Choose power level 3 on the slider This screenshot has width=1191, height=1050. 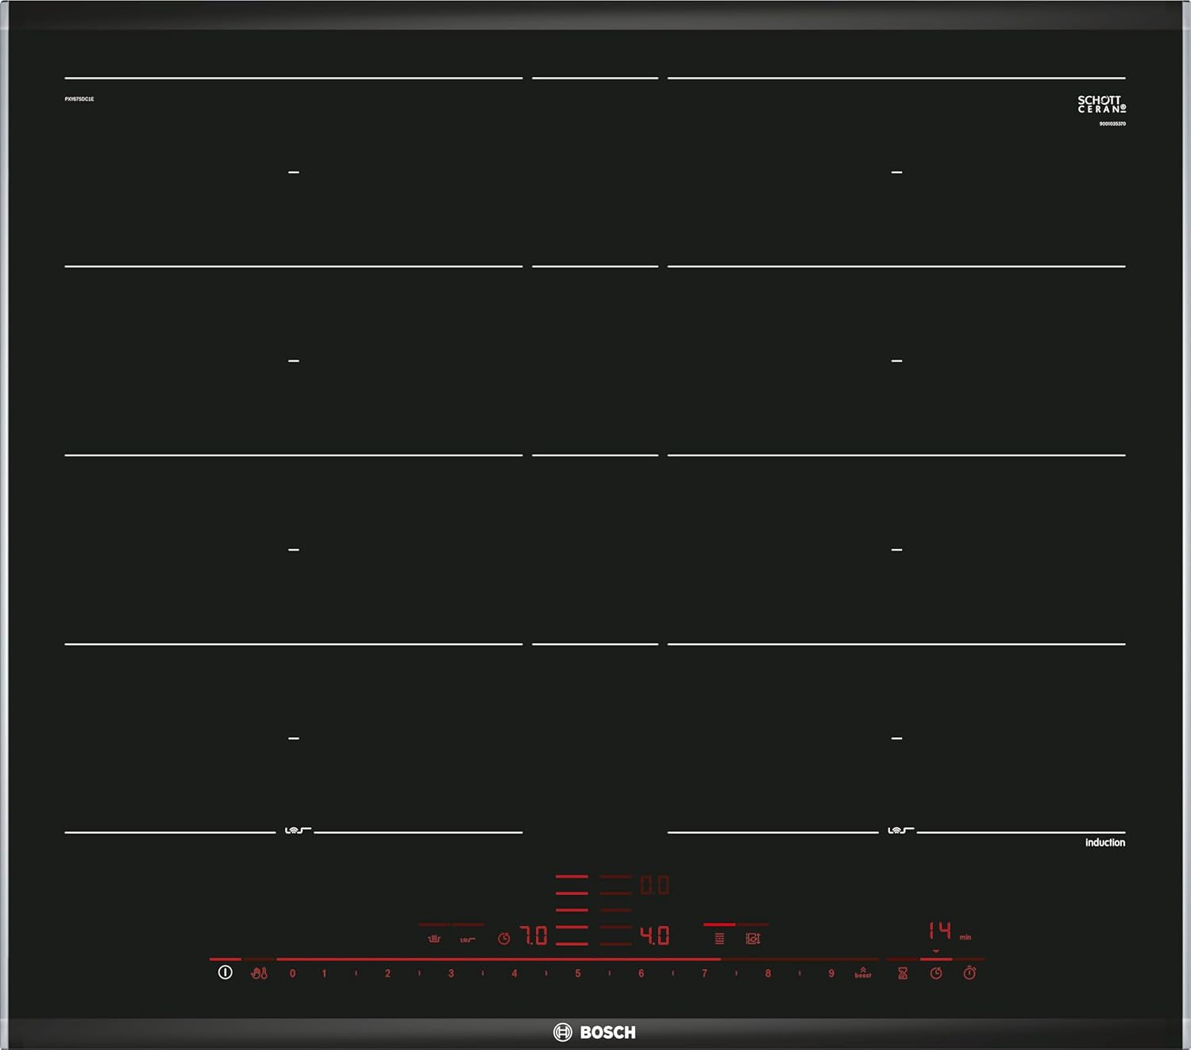451,973
